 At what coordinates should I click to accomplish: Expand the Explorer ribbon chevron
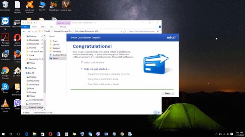tap(157, 27)
